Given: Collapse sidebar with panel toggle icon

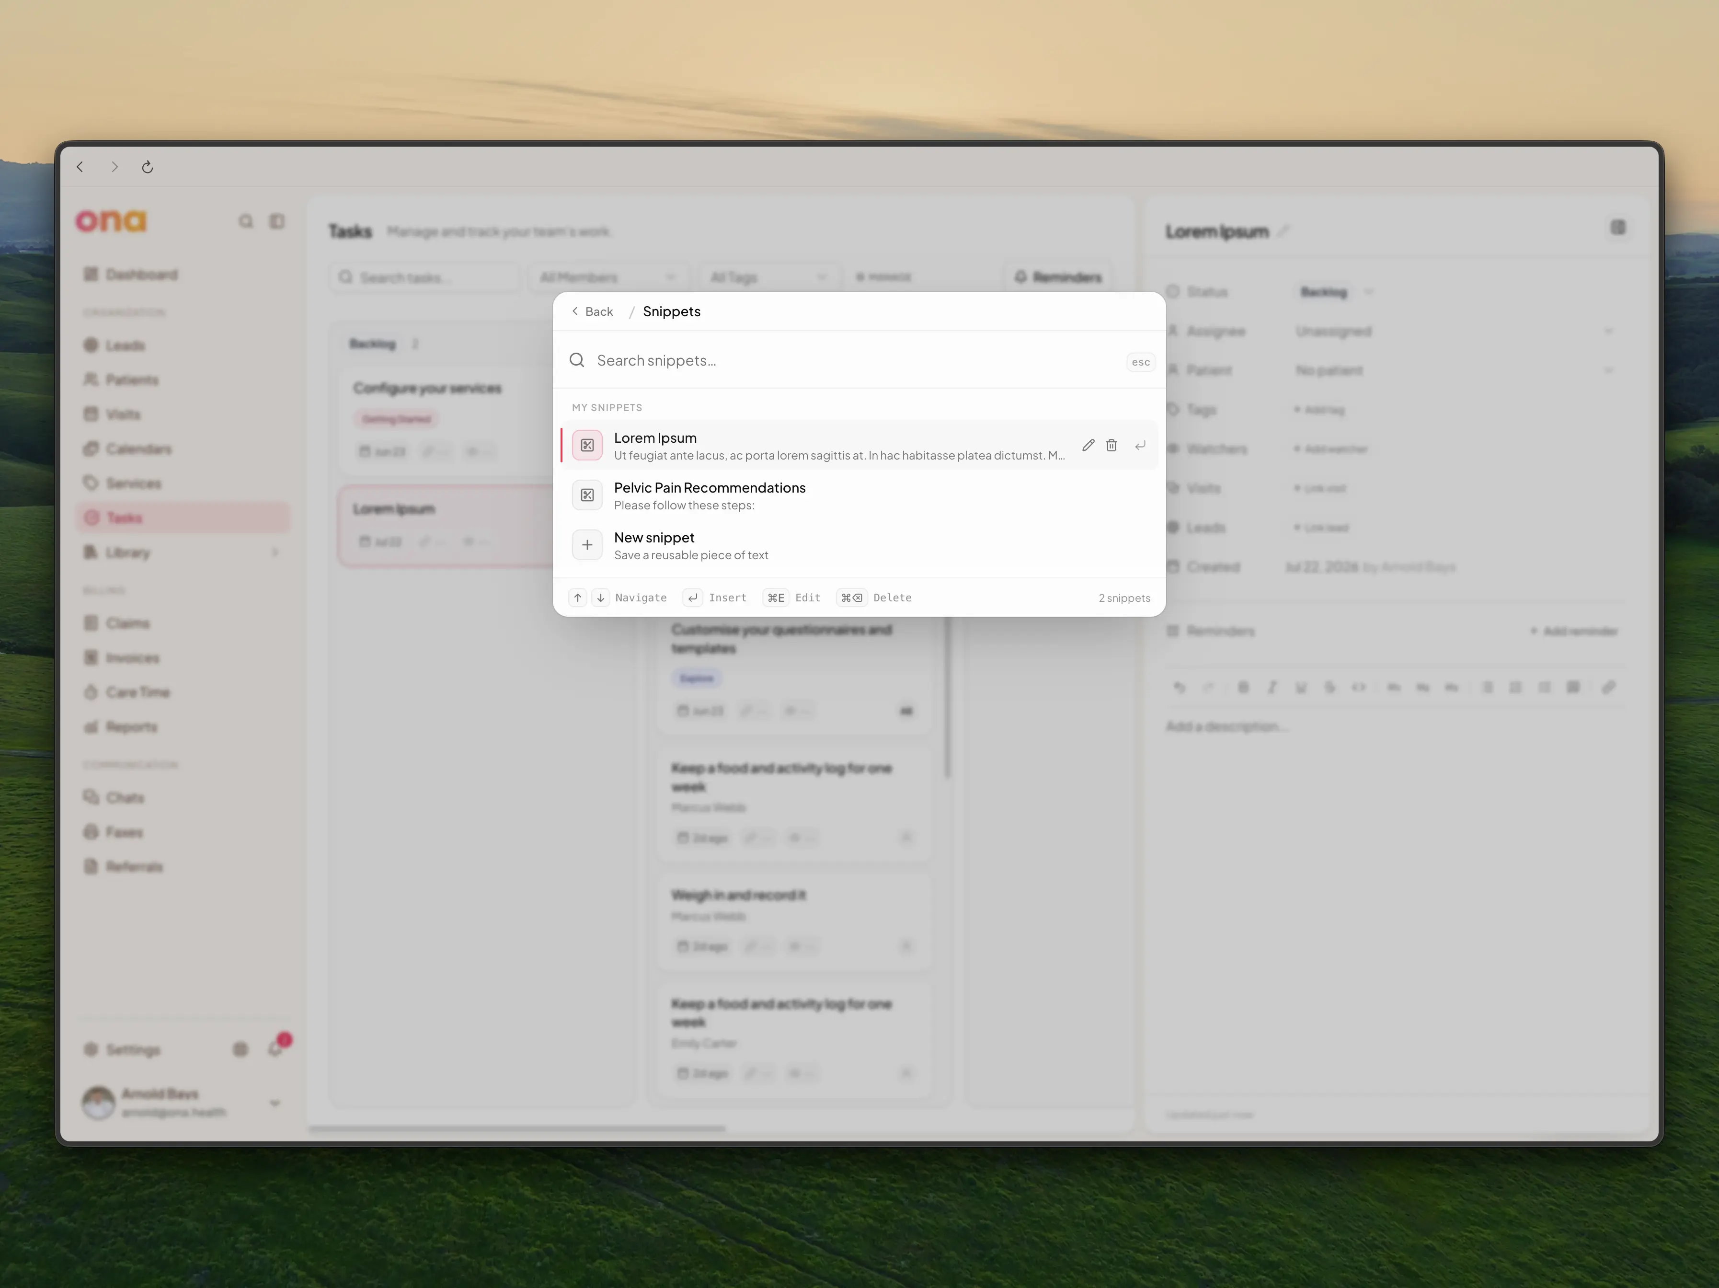Looking at the screenshot, I should [276, 221].
